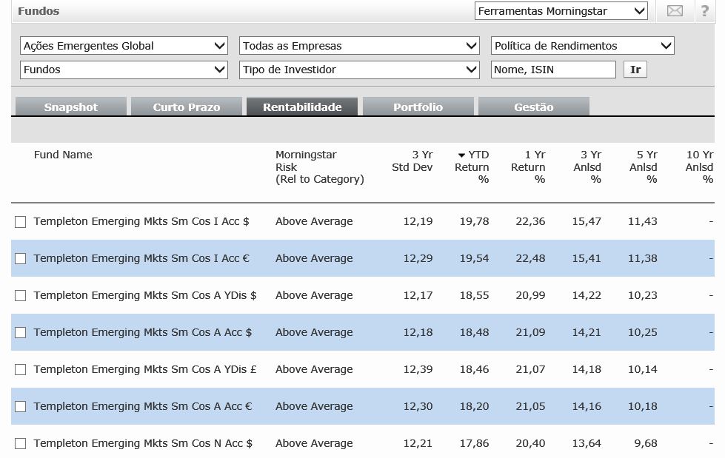Open the Ferramentas Morningstar dropdown
This screenshot has height=458, width=725.
coord(561,11)
